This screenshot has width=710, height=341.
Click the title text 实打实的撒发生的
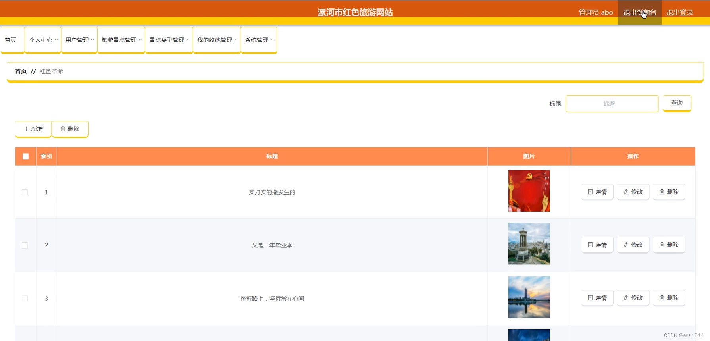(272, 192)
